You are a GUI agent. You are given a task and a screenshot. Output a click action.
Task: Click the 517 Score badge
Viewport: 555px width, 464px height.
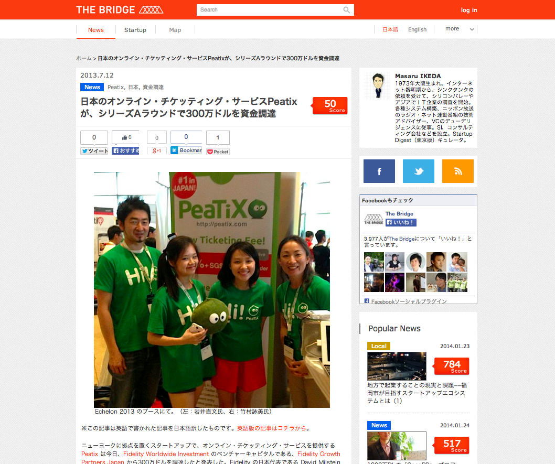[x=452, y=446]
